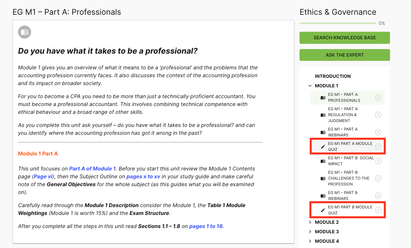Open the Introduction section
Viewport: 411px width, 248px height.
(x=333, y=76)
